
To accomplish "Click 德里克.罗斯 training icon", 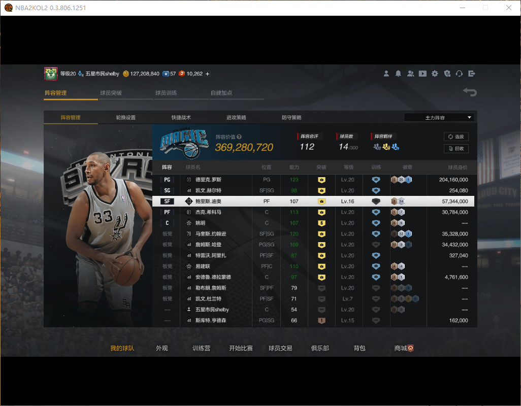I will (376, 180).
